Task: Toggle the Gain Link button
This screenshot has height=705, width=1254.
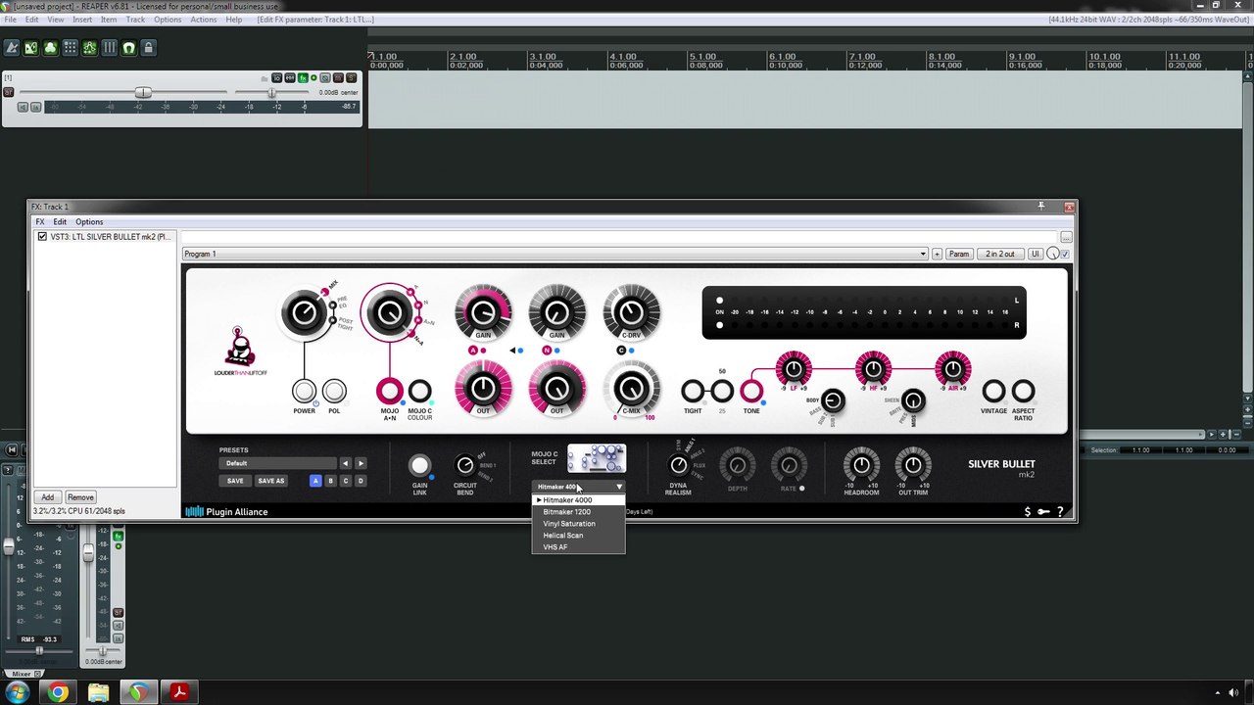Action: coord(419,465)
